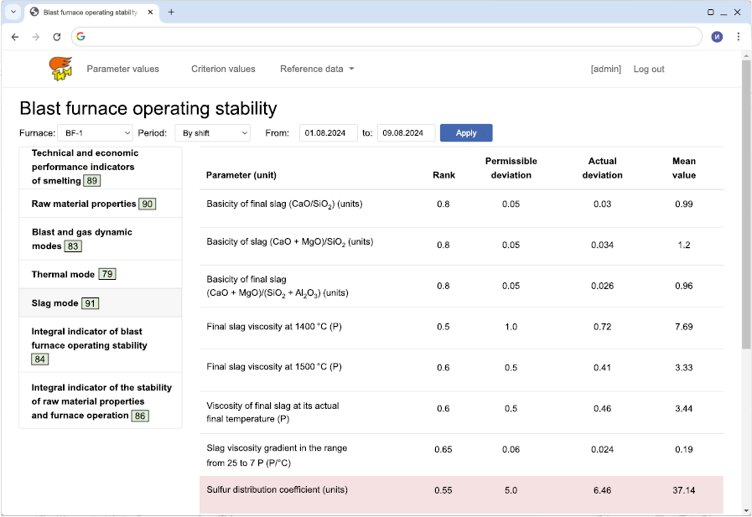Click the Log out link

click(x=648, y=69)
